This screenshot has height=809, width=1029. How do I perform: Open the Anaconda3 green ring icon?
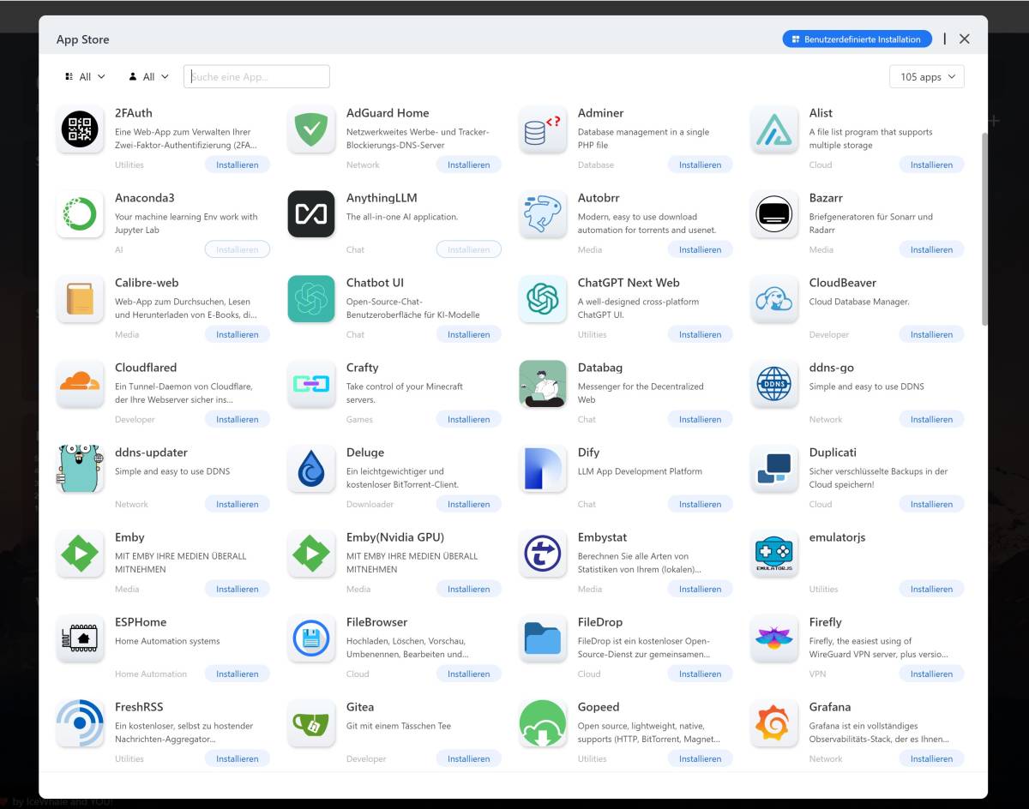pos(80,214)
